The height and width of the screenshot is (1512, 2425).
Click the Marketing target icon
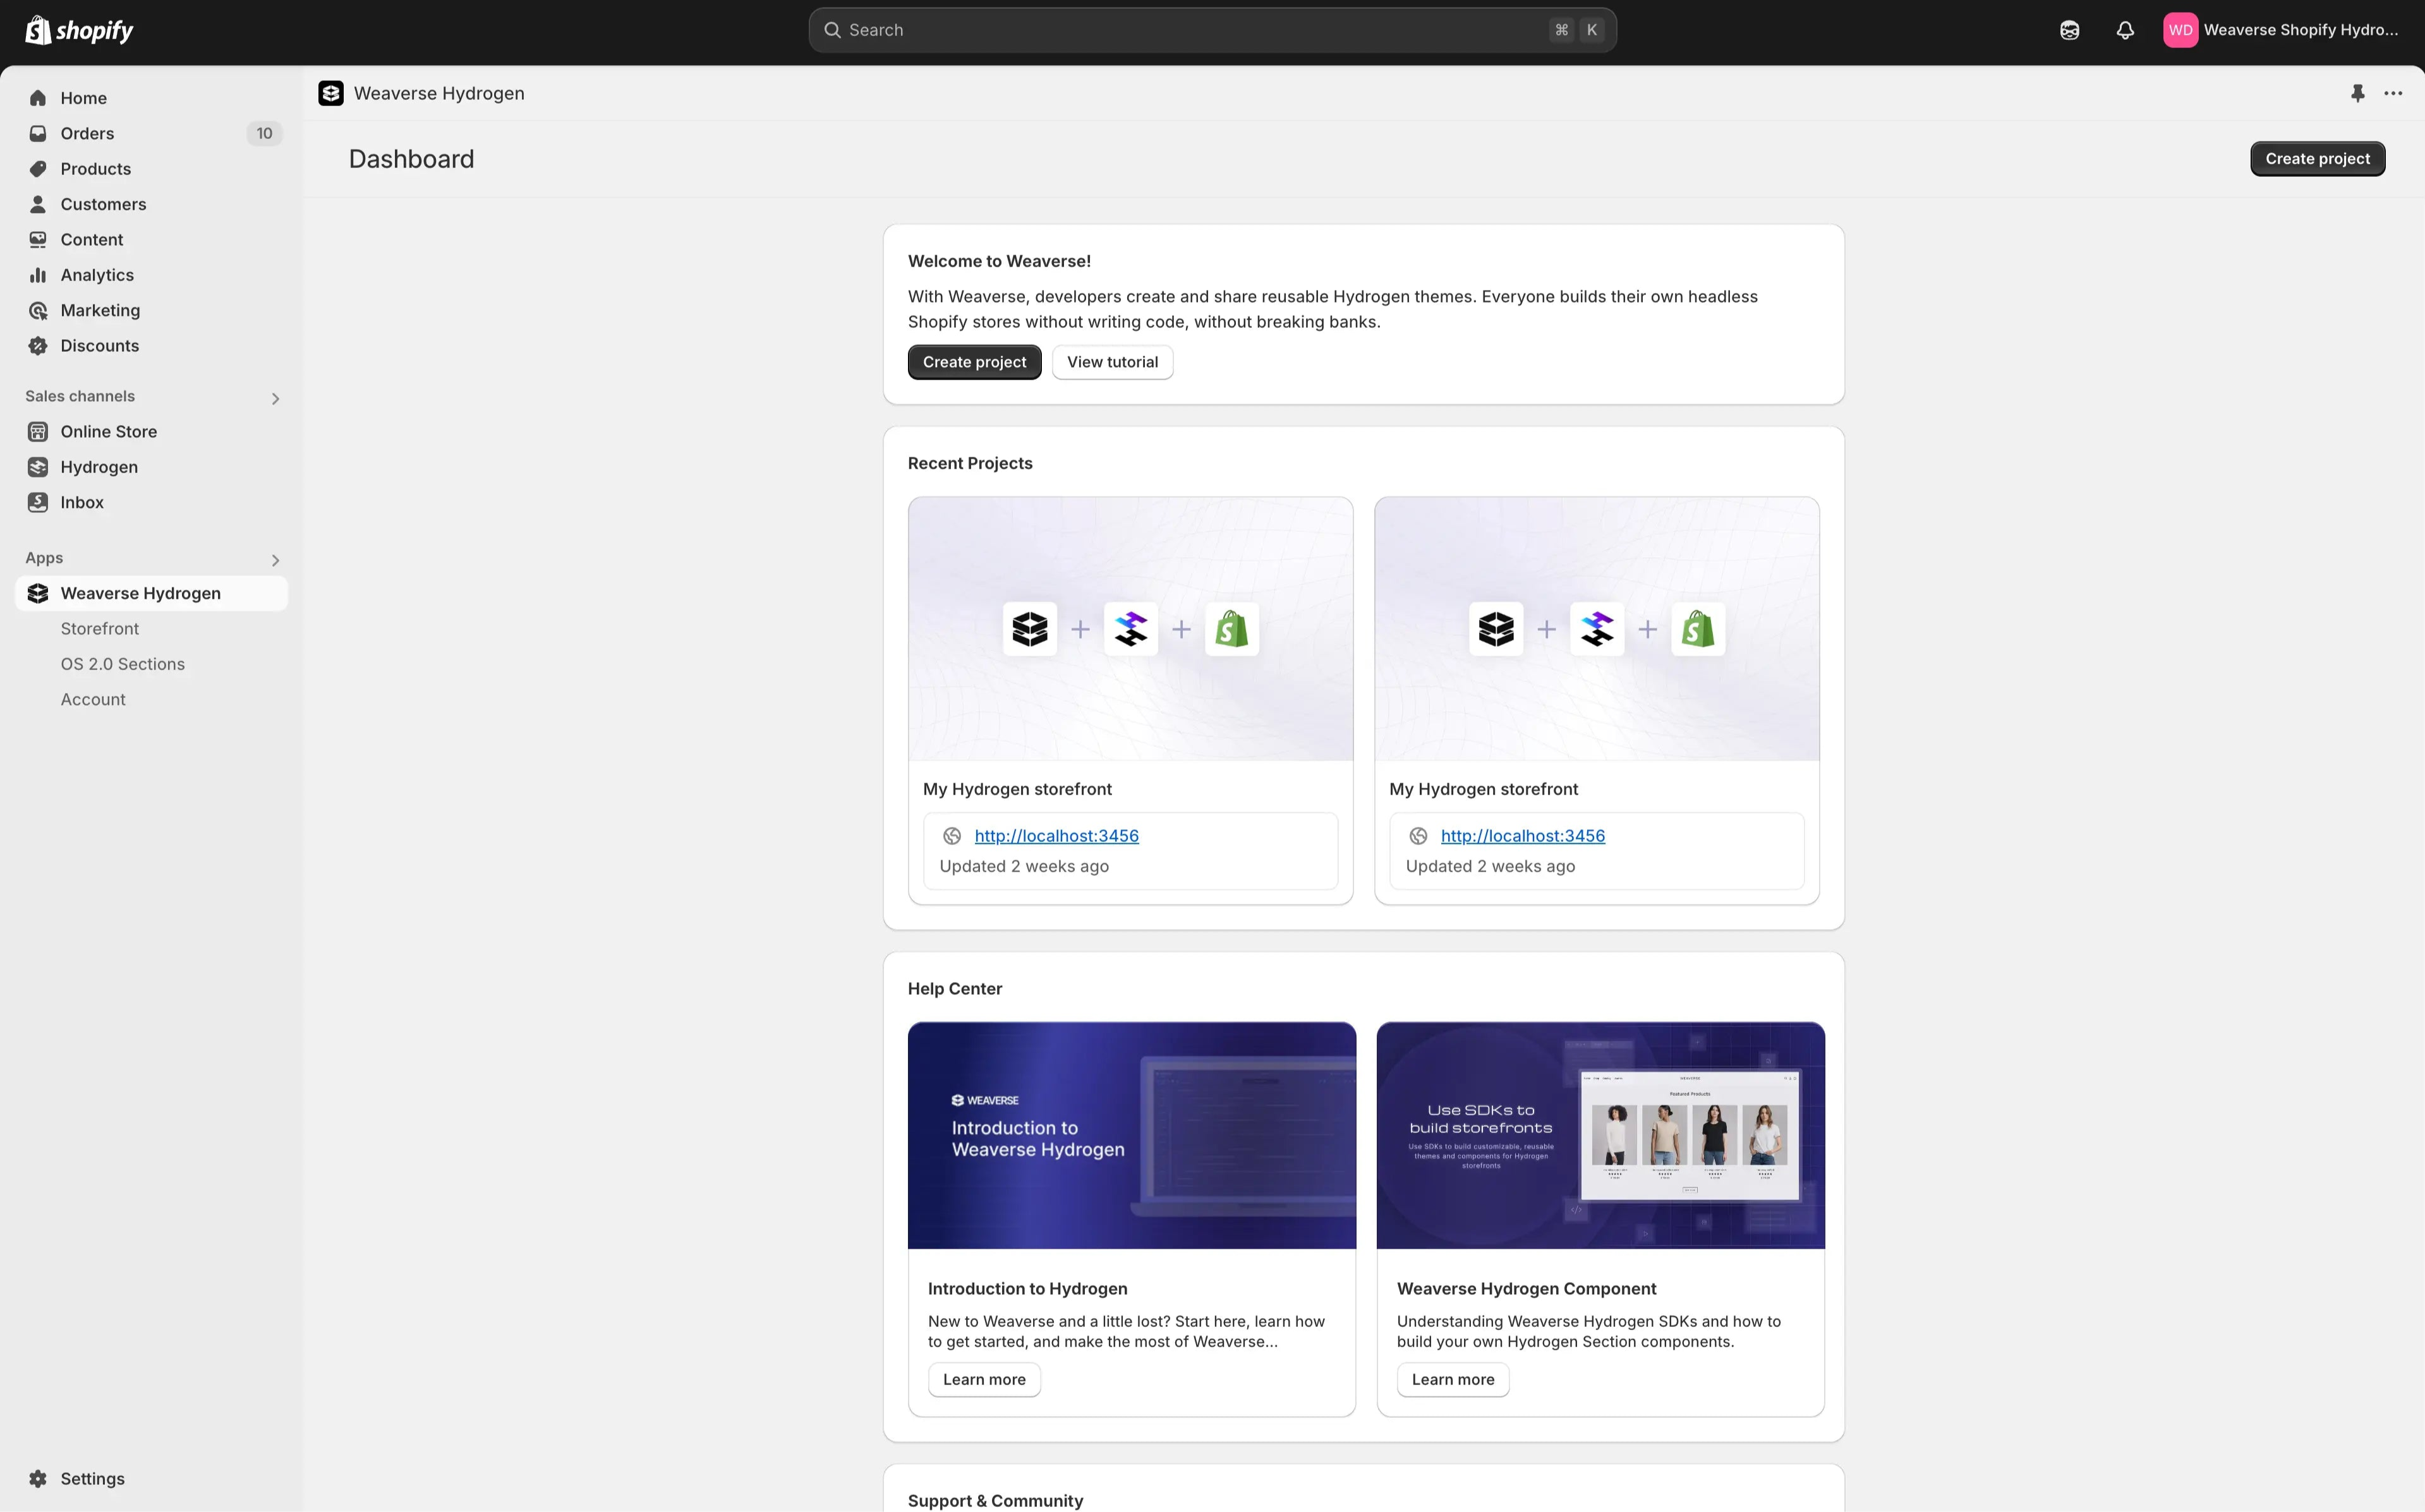[x=38, y=310]
